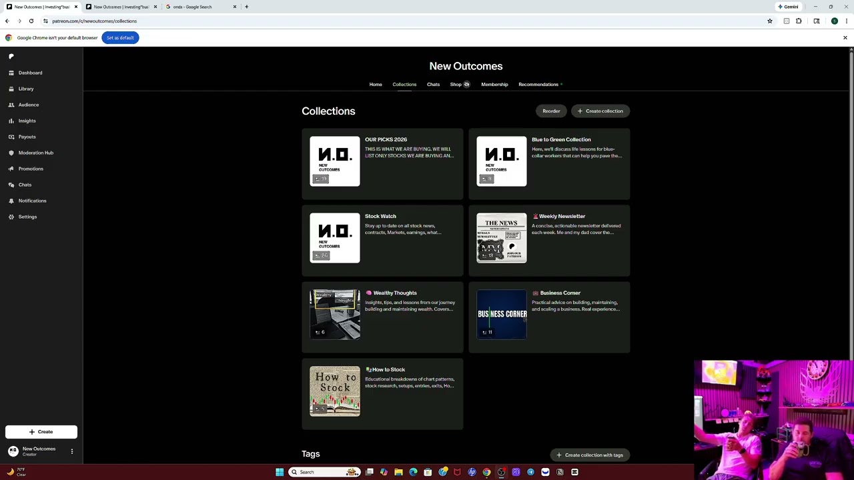Open File Explorer from the taskbar
The image size is (854, 480).
click(x=398, y=472)
